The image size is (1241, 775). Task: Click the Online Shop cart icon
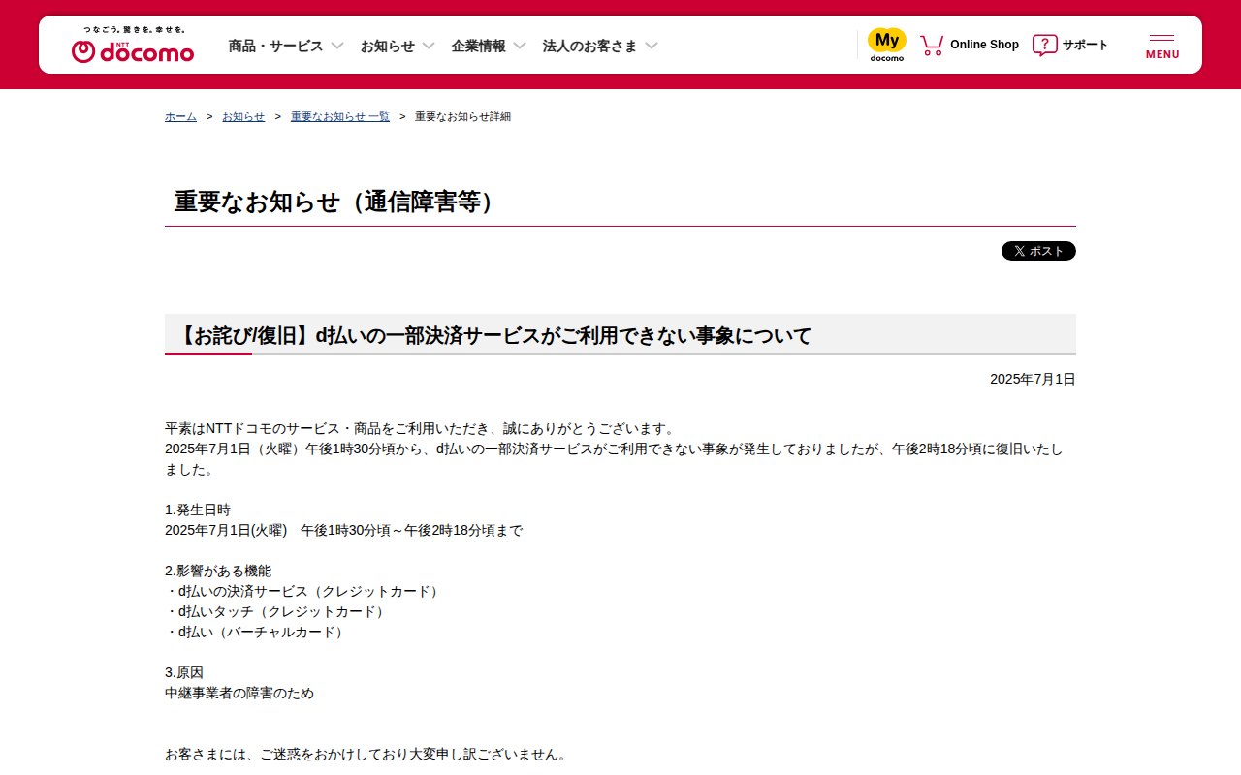(932, 45)
